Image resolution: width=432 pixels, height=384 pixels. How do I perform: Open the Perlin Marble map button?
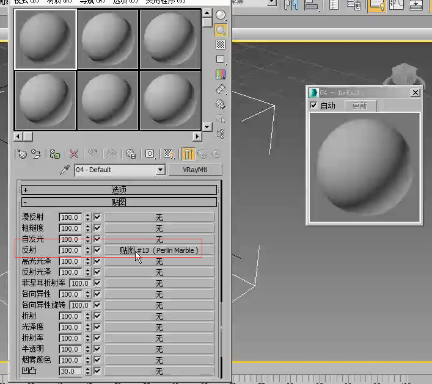(159, 250)
